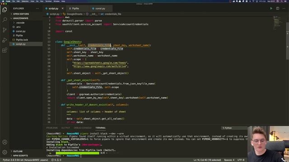Click credentials_file breadcrumb segment
The image size is (289, 162).
coord(113,14)
